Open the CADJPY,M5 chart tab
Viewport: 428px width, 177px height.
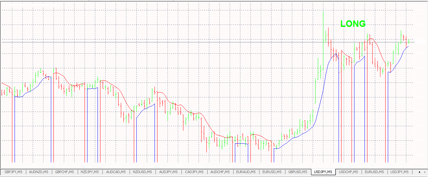(x=194, y=172)
